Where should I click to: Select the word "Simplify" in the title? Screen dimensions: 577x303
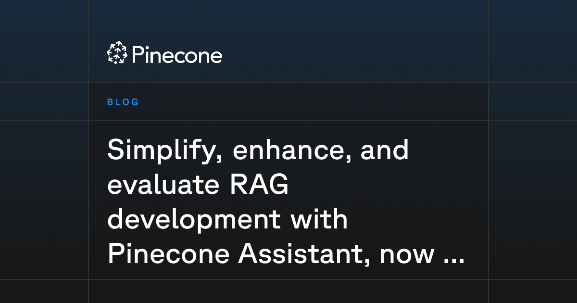coord(164,151)
